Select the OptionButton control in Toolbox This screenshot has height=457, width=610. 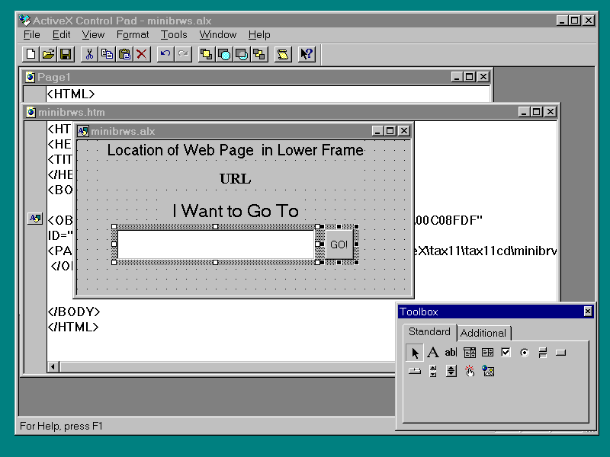(x=524, y=353)
